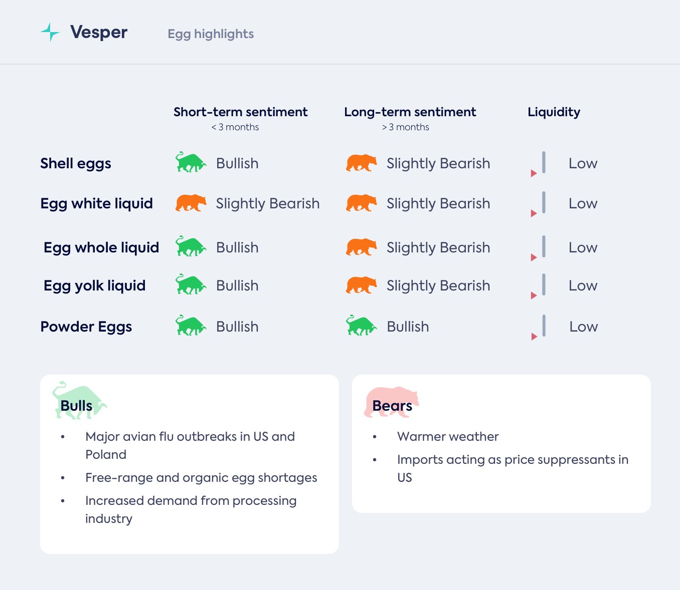Click the Egg whole liquid liquidity indicator
This screenshot has width=680, height=590.
pos(540,248)
